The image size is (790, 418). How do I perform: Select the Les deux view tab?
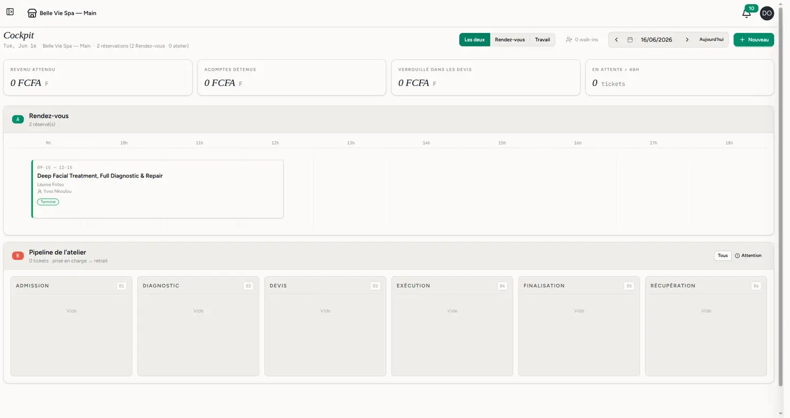(x=475, y=40)
